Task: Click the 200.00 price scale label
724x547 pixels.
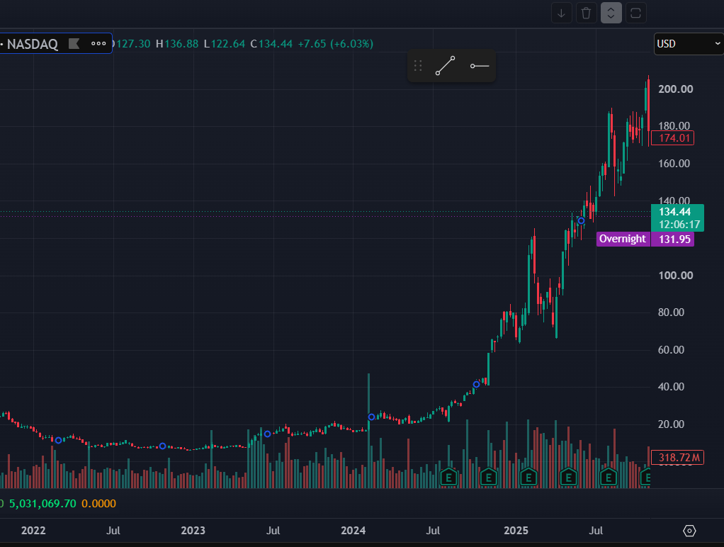Action: [675, 89]
